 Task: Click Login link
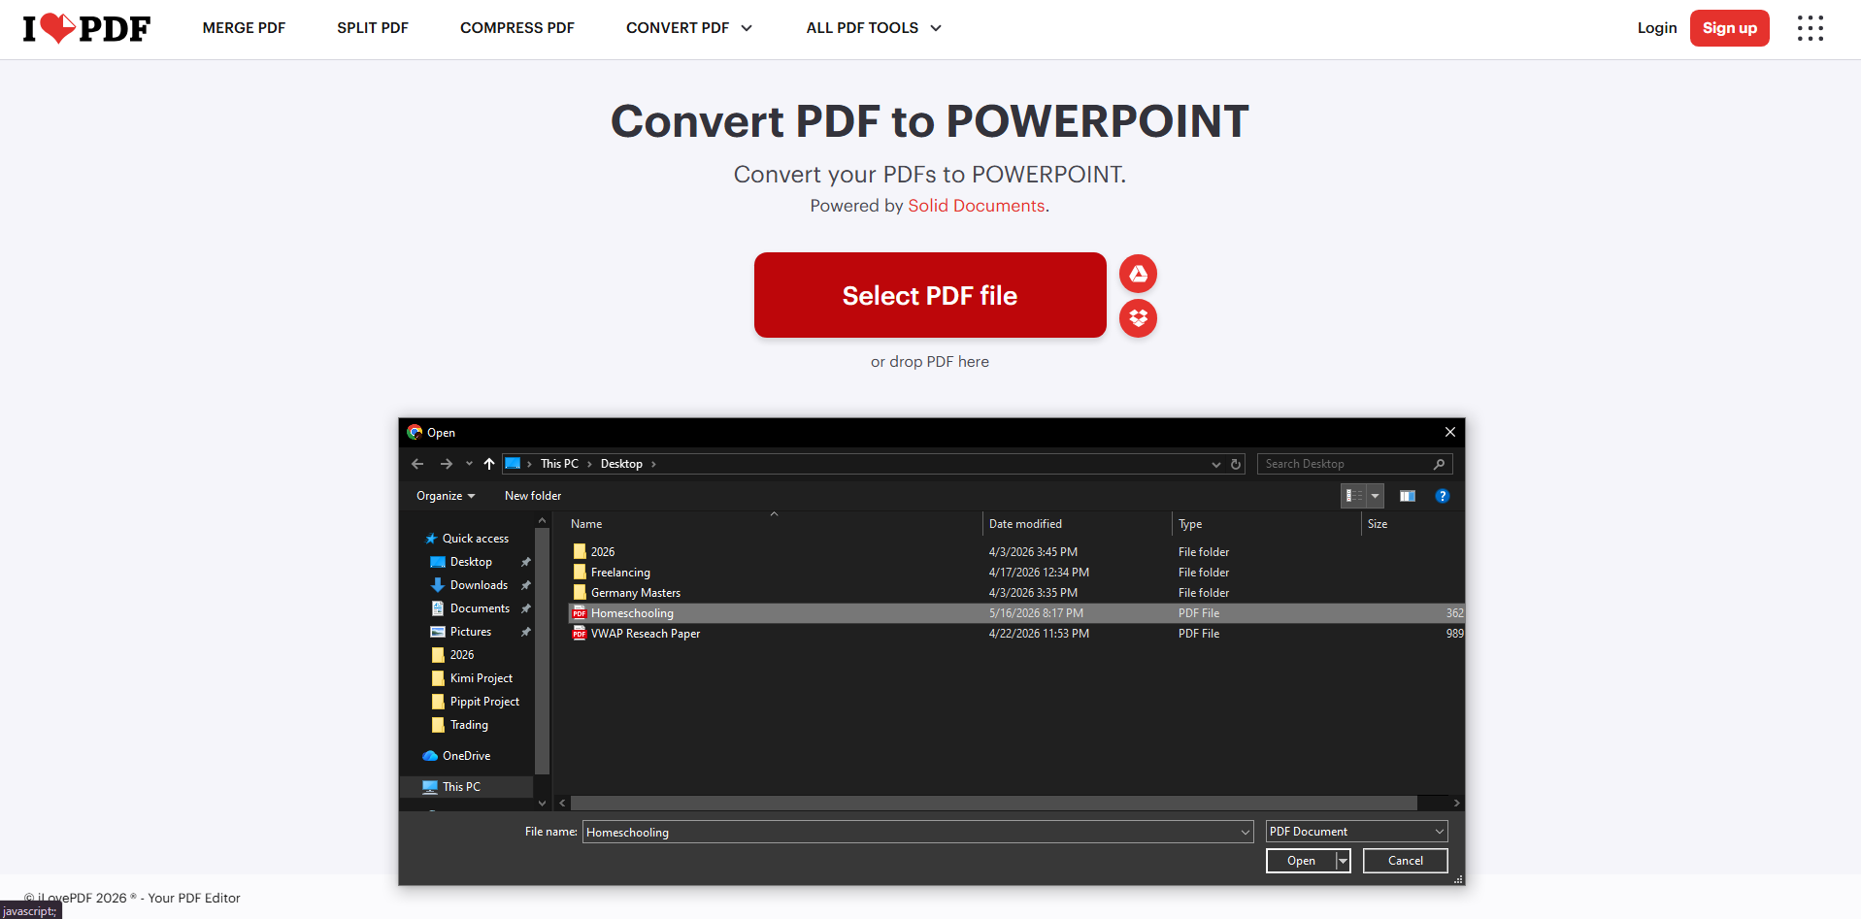pyautogui.click(x=1657, y=28)
